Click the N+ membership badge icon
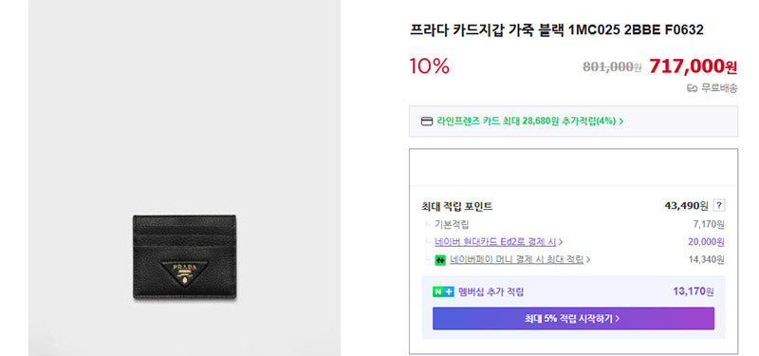Image resolution: width=759 pixels, height=356 pixels. (443, 292)
